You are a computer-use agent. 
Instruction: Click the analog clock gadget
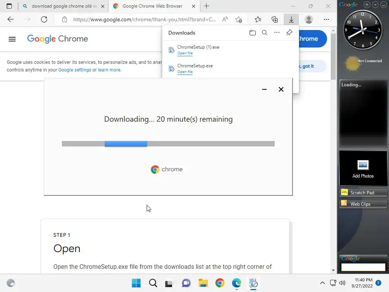coord(362,30)
